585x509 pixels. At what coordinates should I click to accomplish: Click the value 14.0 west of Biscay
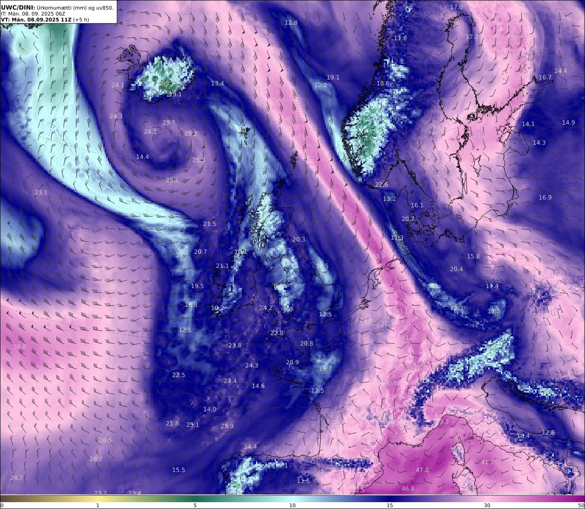[x=210, y=409]
